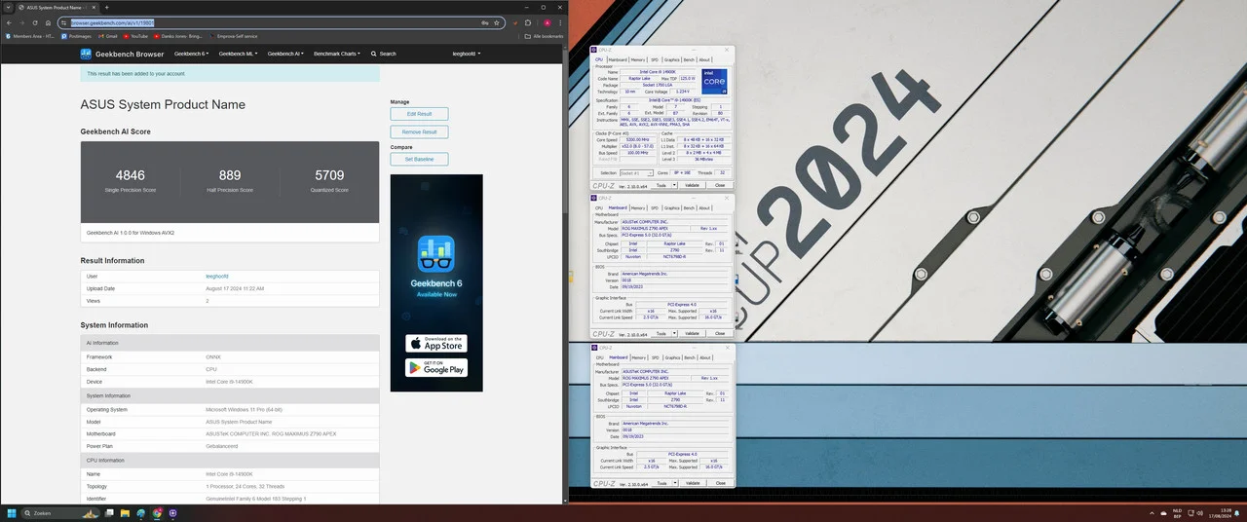Go forward in the browser

coord(21,22)
